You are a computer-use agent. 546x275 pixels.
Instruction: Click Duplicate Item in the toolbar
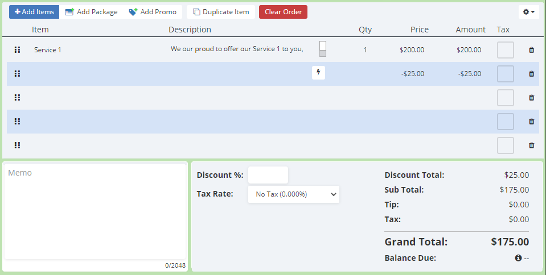click(x=221, y=12)
